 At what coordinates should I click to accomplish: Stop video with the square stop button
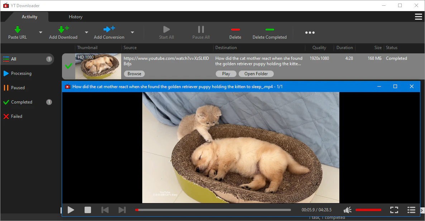click(88, 210)
